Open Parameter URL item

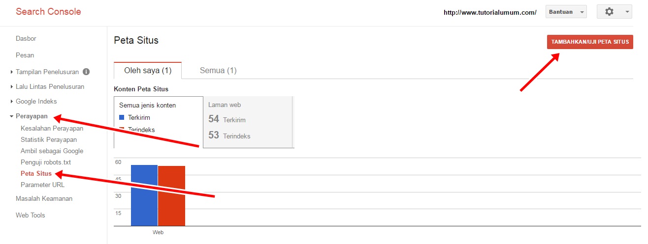42,185
